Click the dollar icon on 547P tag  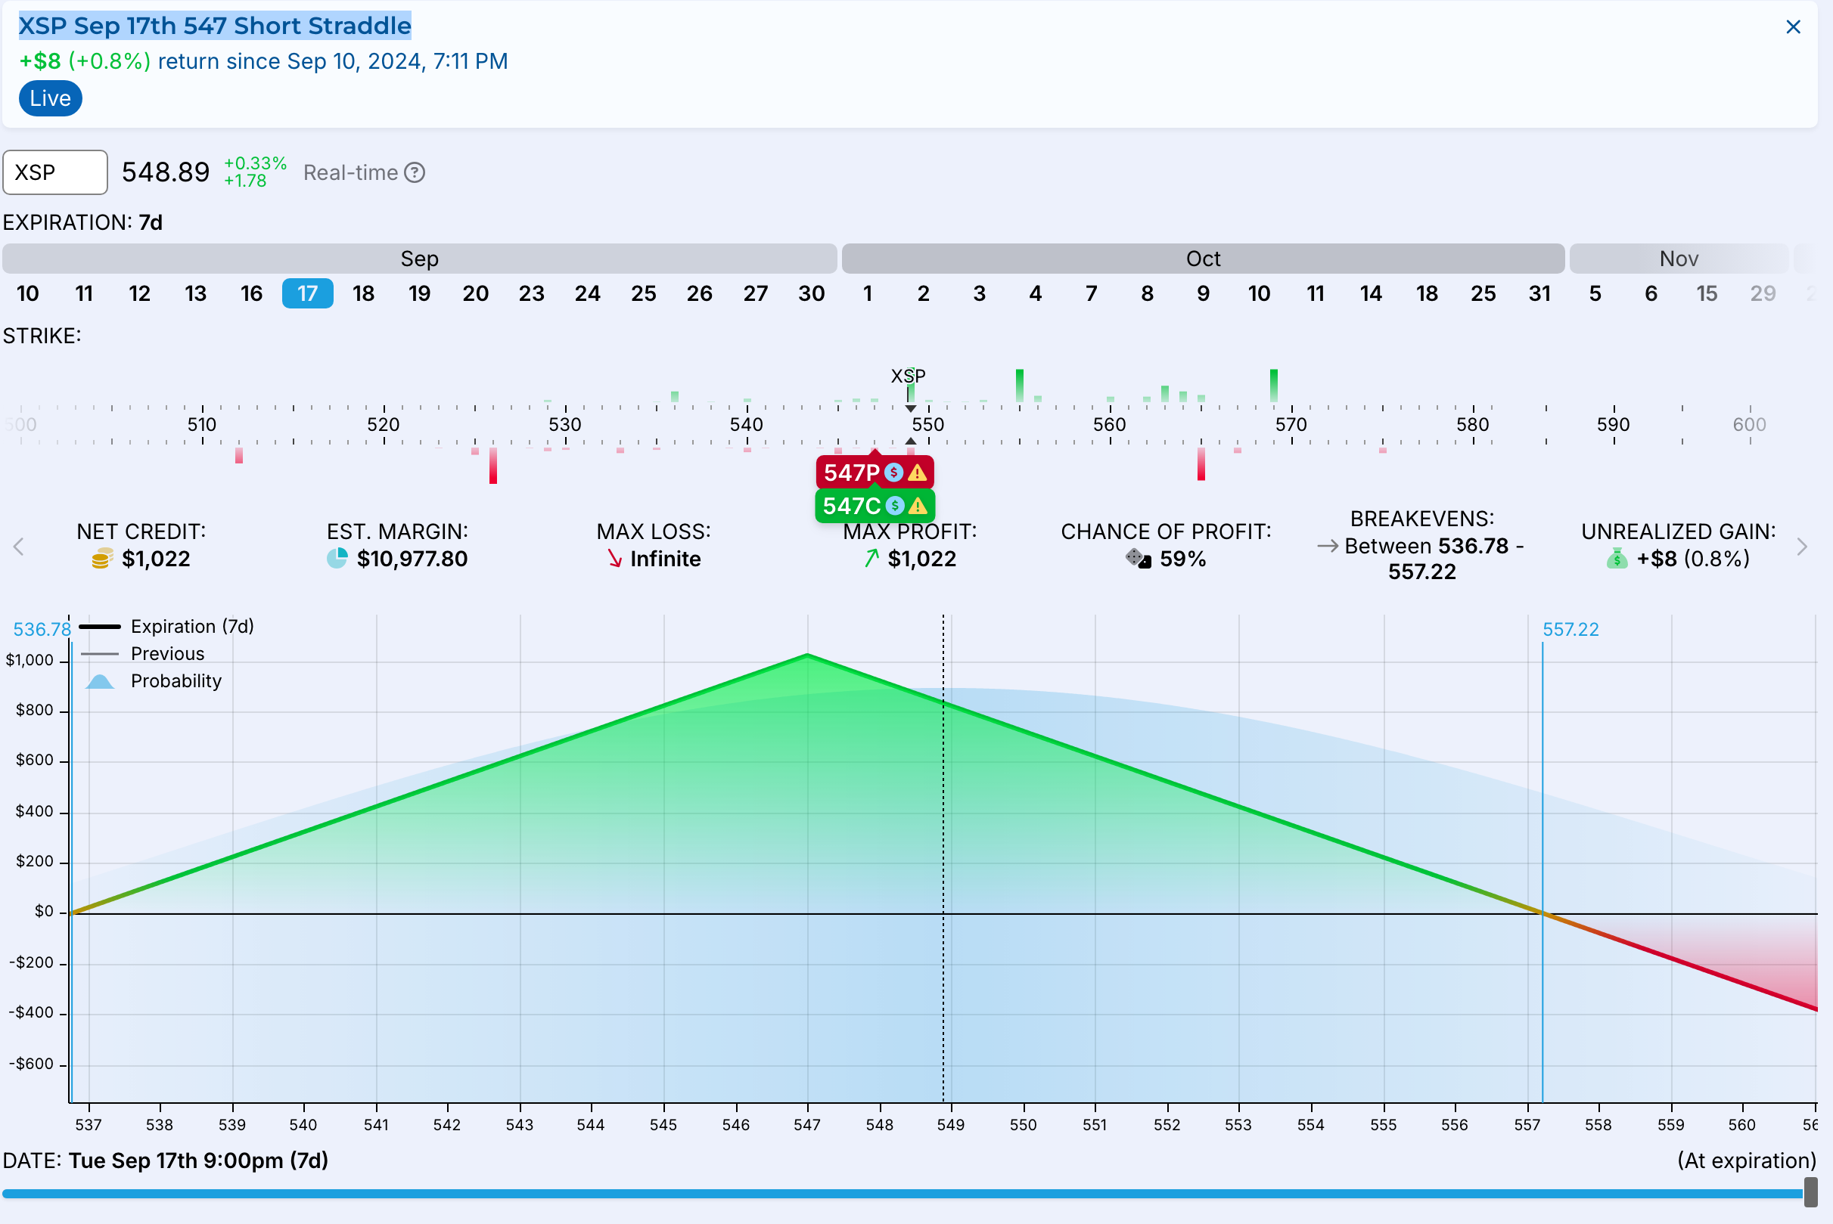pos(893,473)
